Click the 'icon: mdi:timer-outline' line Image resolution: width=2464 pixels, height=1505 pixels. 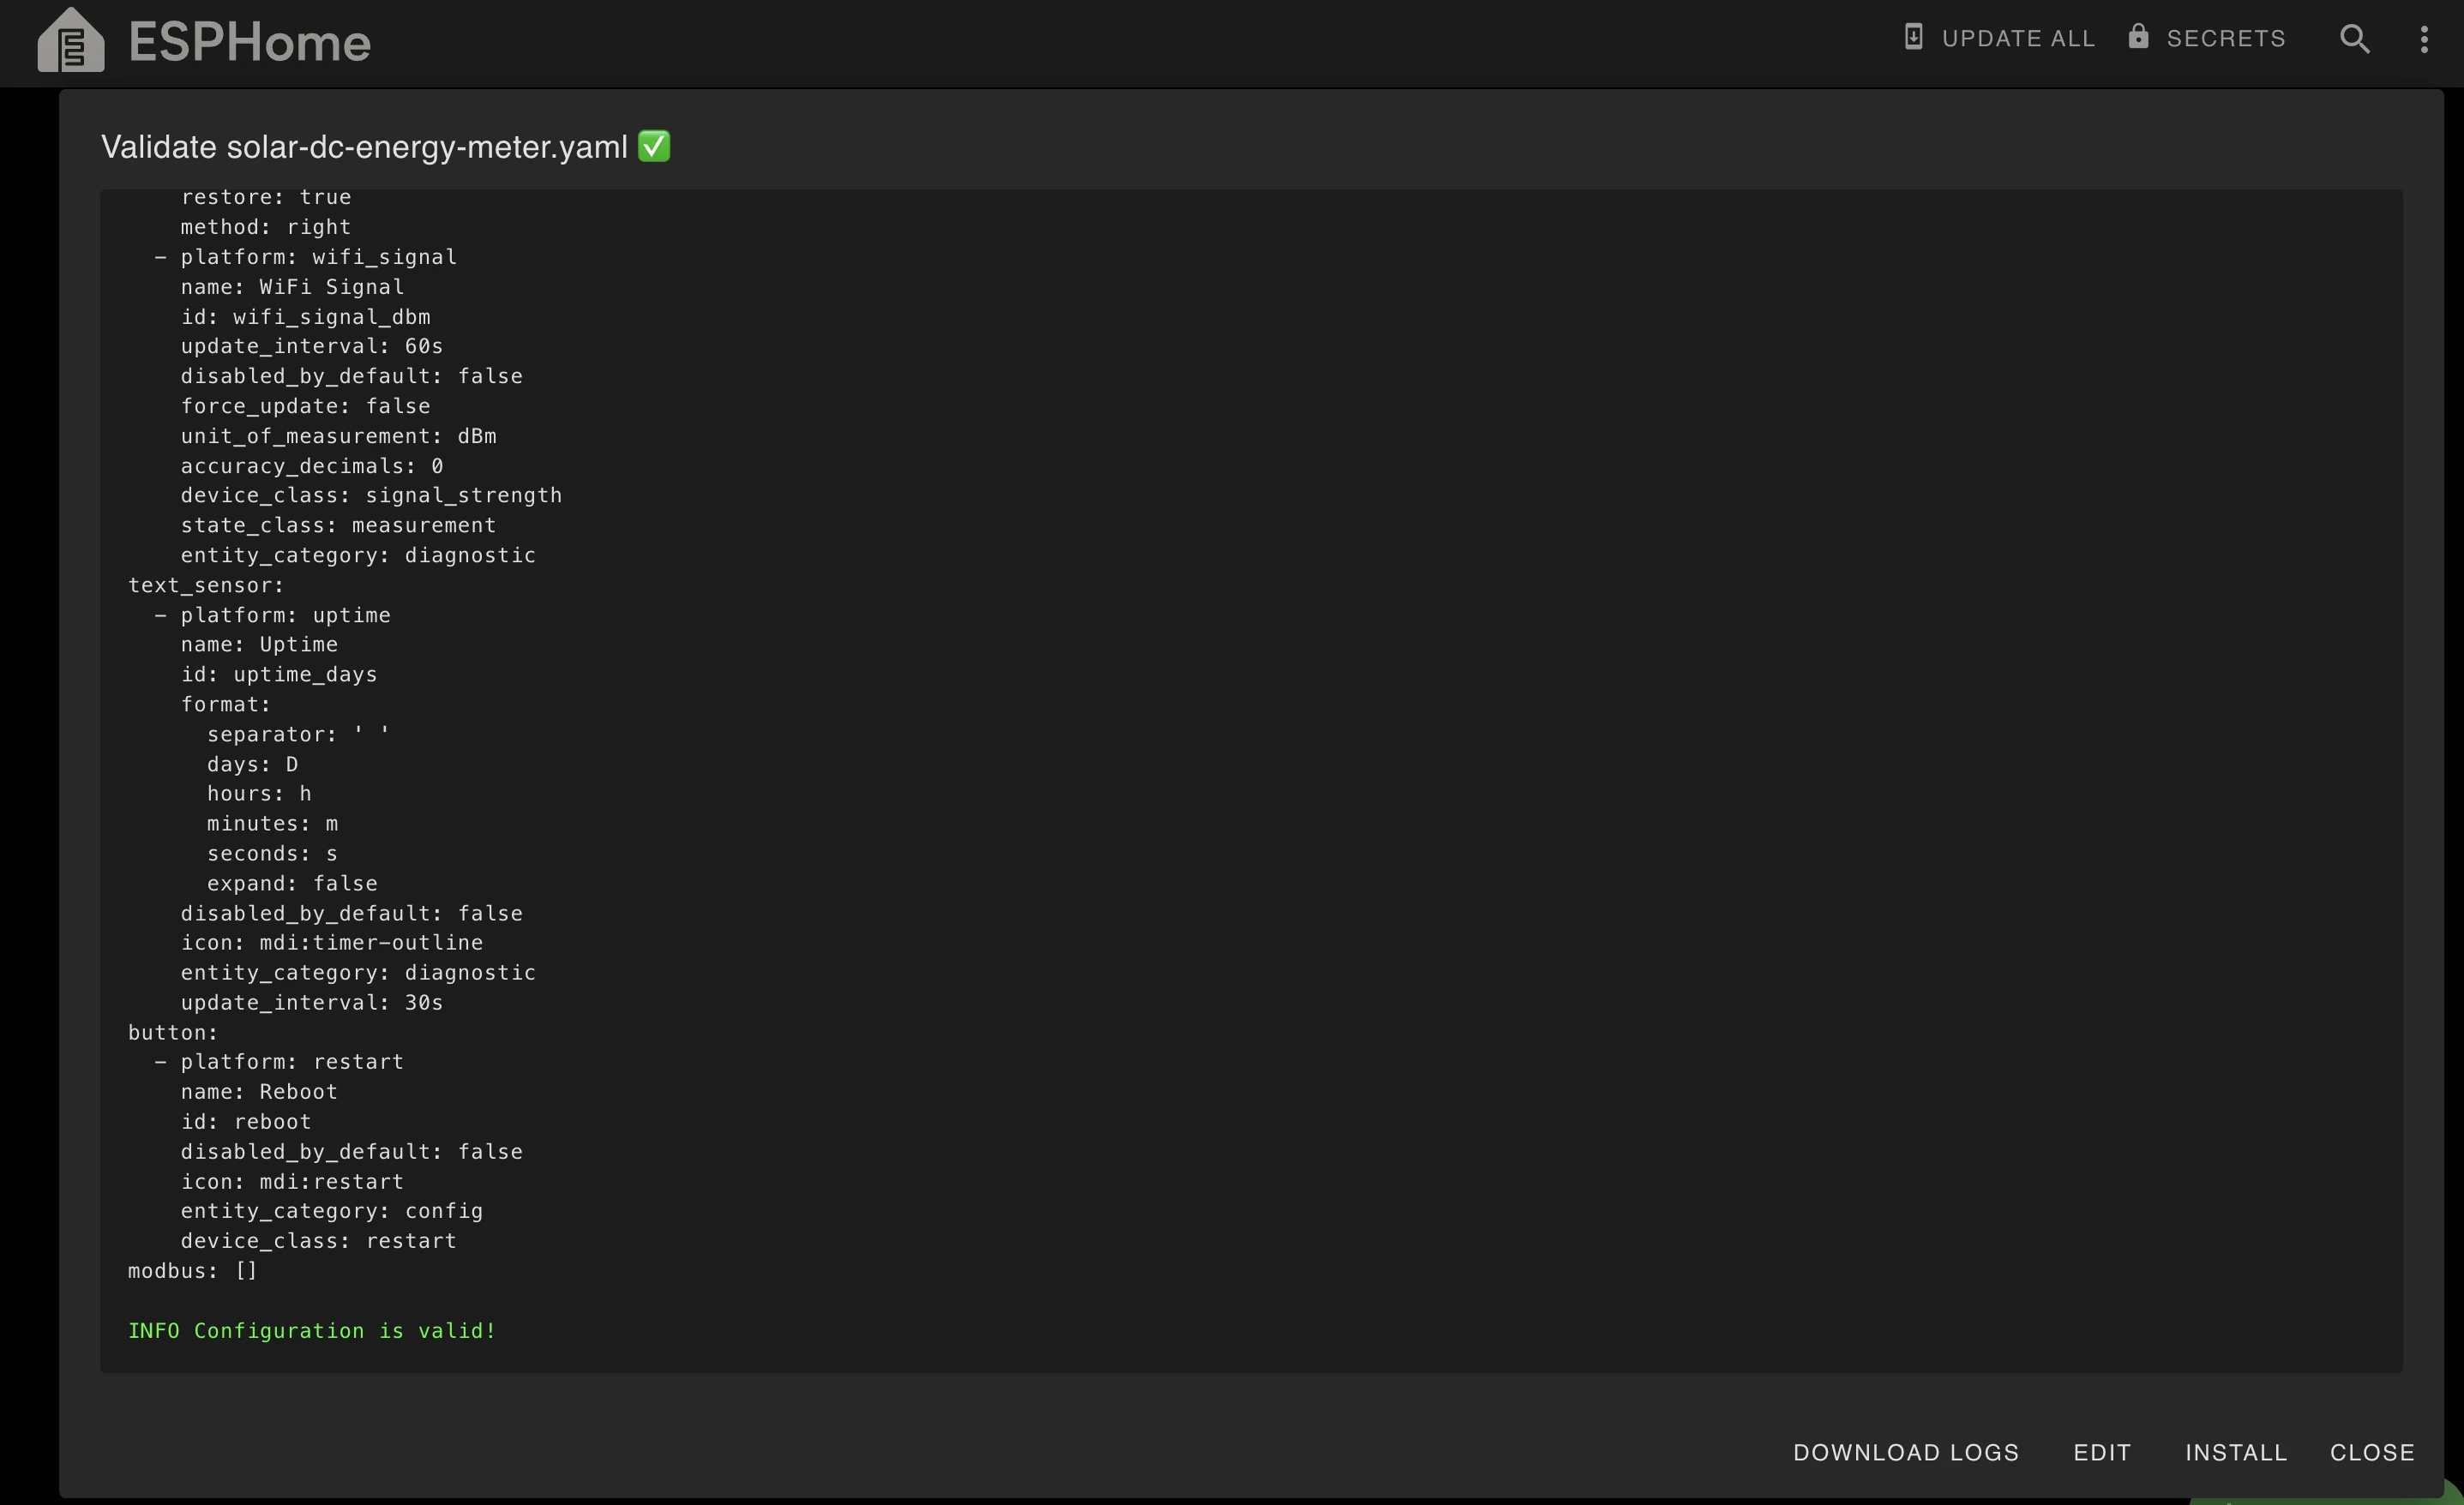pyautogui.click(x=331, y=943)
